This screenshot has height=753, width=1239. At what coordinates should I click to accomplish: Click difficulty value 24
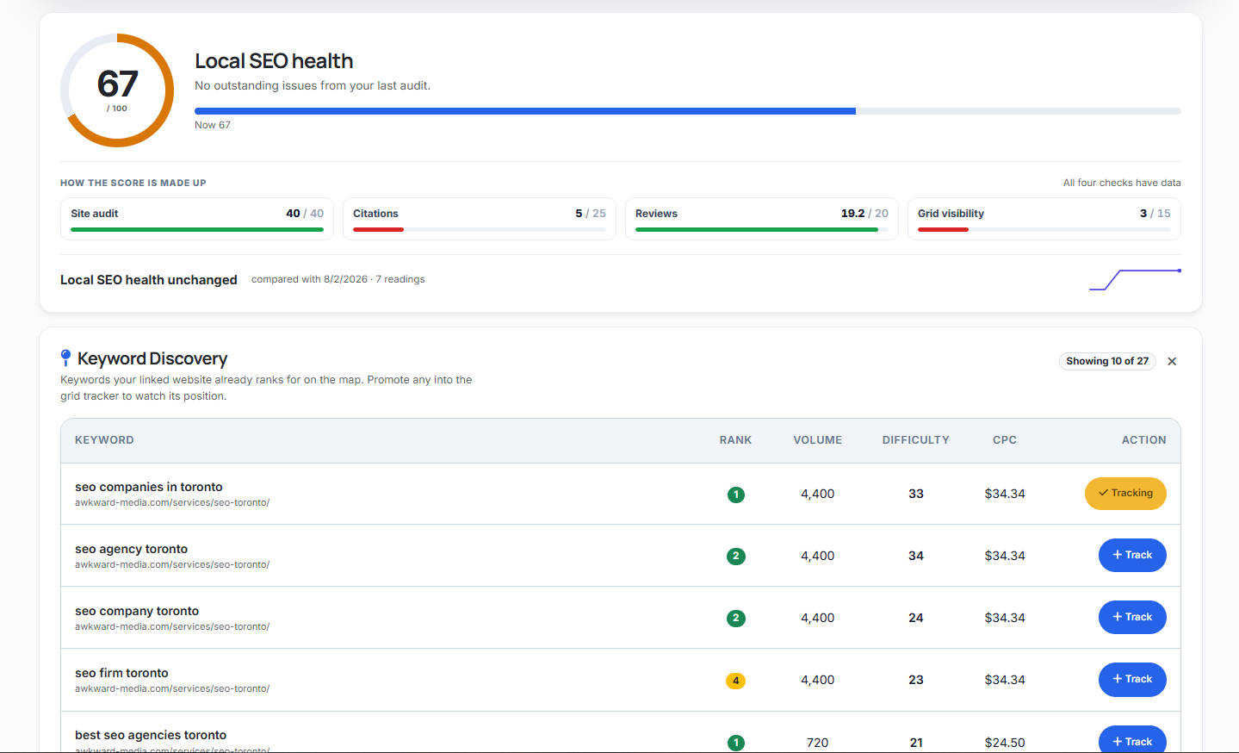tap(916, 618)
